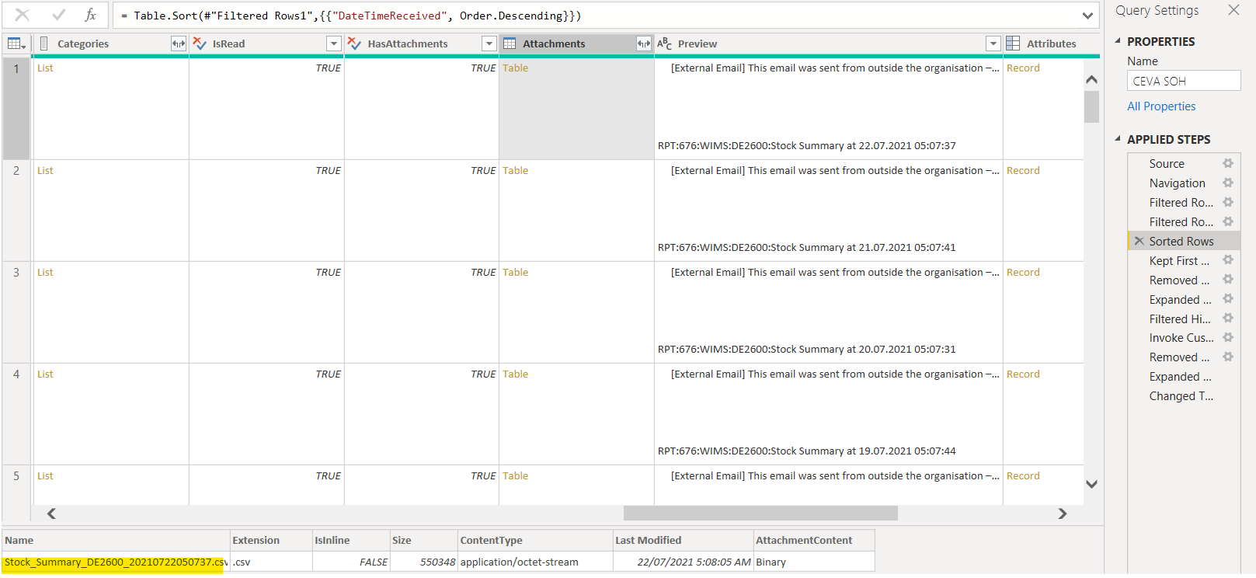This screenshot has height=578, width=1256.
Task: Open the Preview column filter dropdown
Action: (993, 44)
